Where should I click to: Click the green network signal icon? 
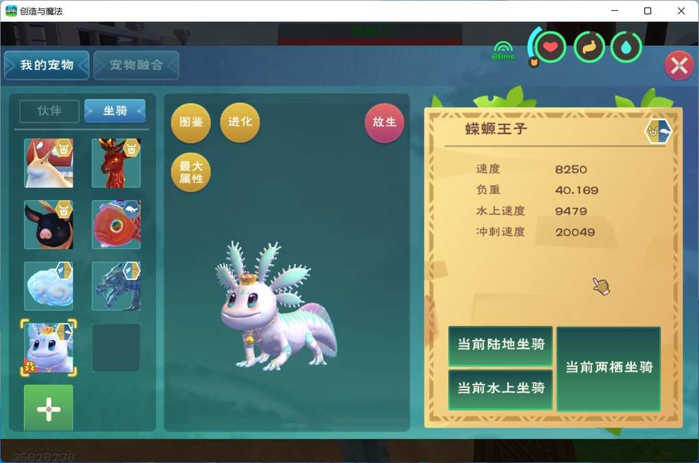503,49
